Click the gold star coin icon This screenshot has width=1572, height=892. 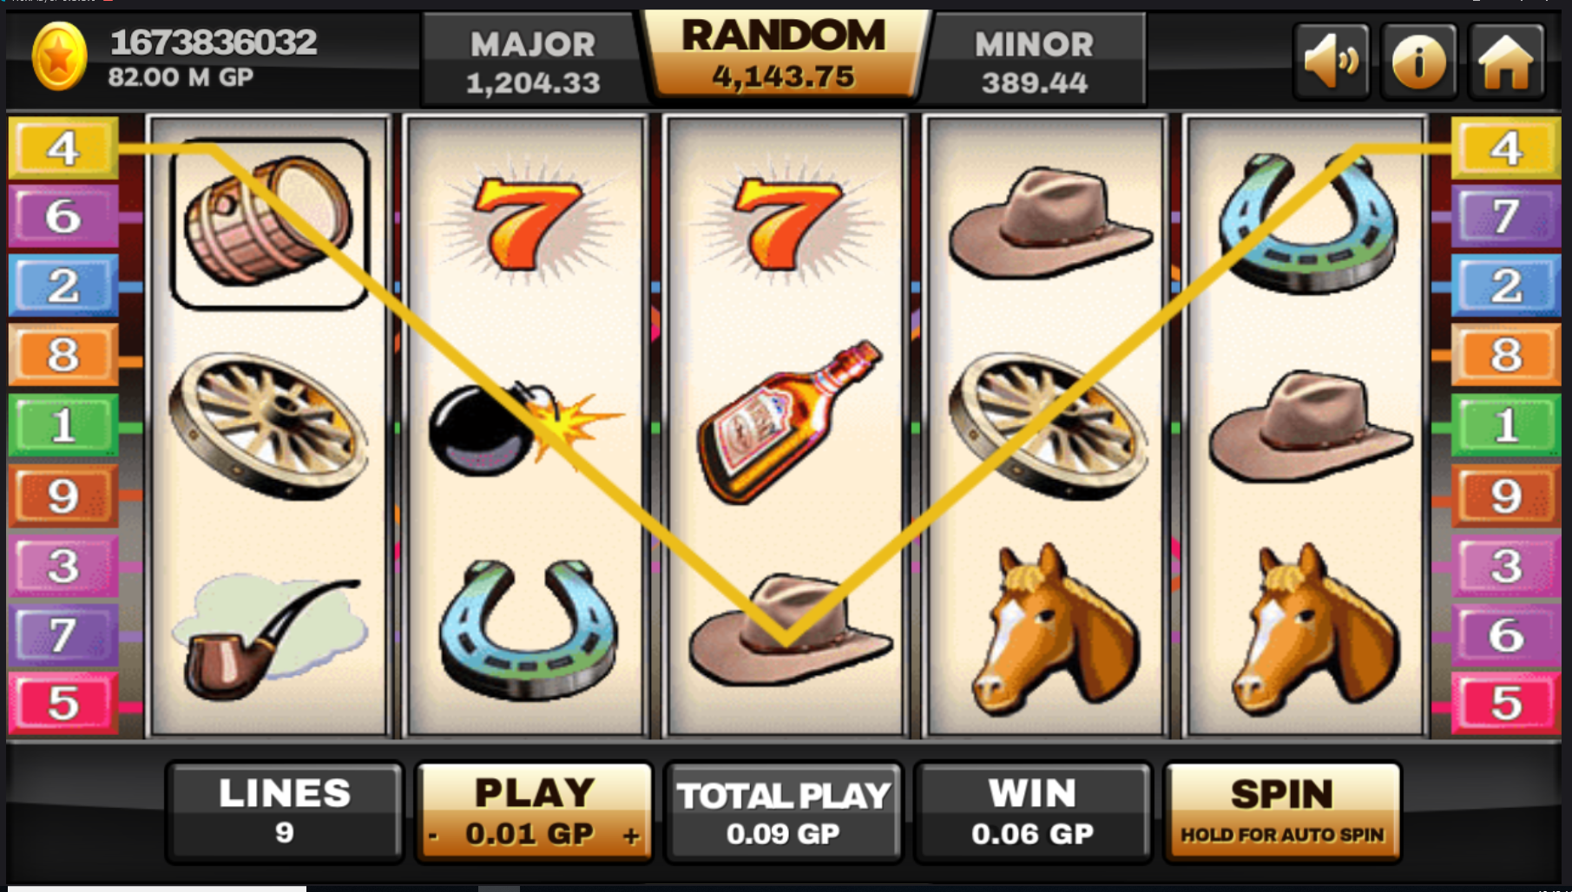coord(59,56)
